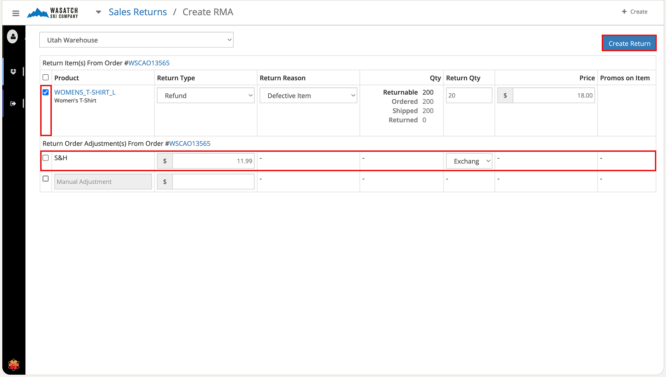Click the Wasatch Ski Company logo
Viewport: 666px width, 377px height.
[53, 13]
